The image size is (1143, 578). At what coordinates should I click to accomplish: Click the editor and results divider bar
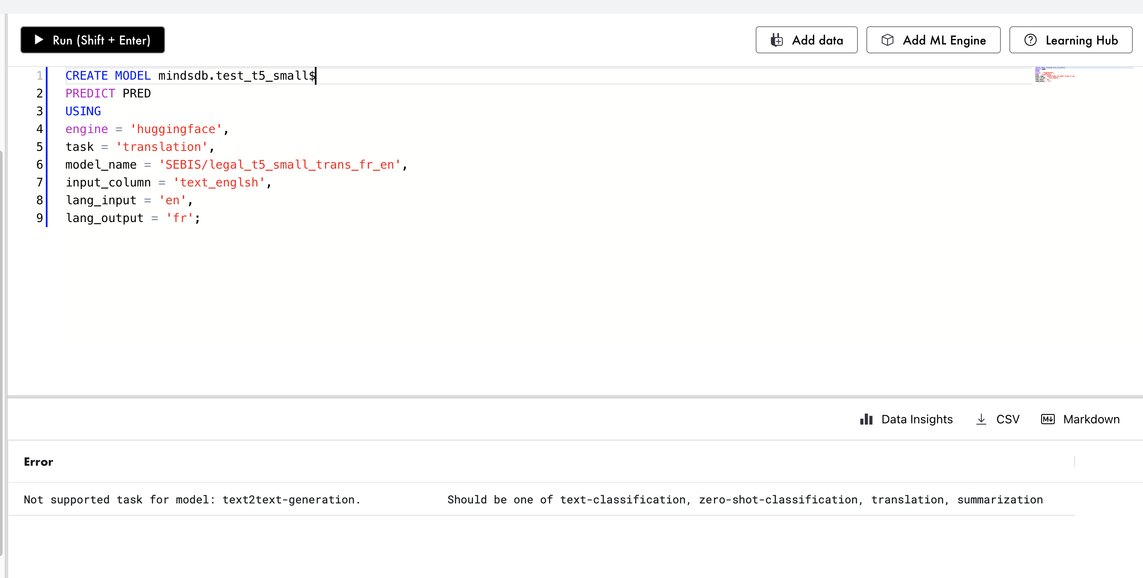(x=575, y=396)
